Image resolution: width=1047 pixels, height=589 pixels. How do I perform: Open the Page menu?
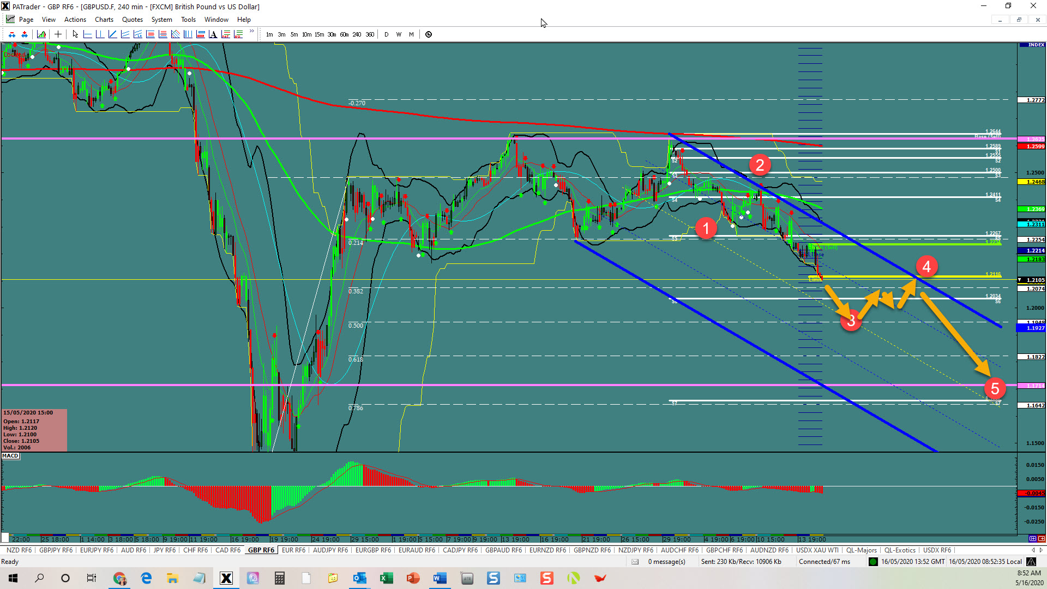click(26, 20)
